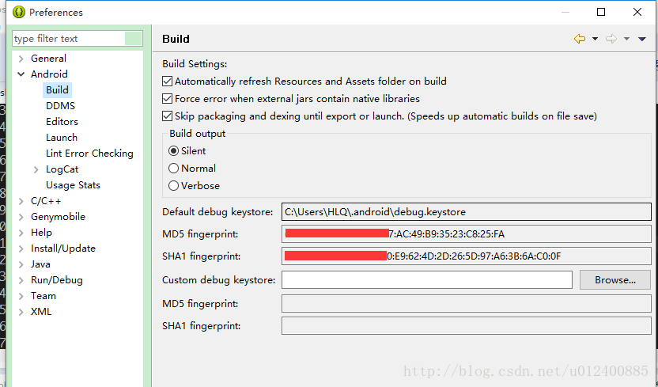Open the back history dropdown arrow
Screen dimensions: 658x387
point(595,39)
